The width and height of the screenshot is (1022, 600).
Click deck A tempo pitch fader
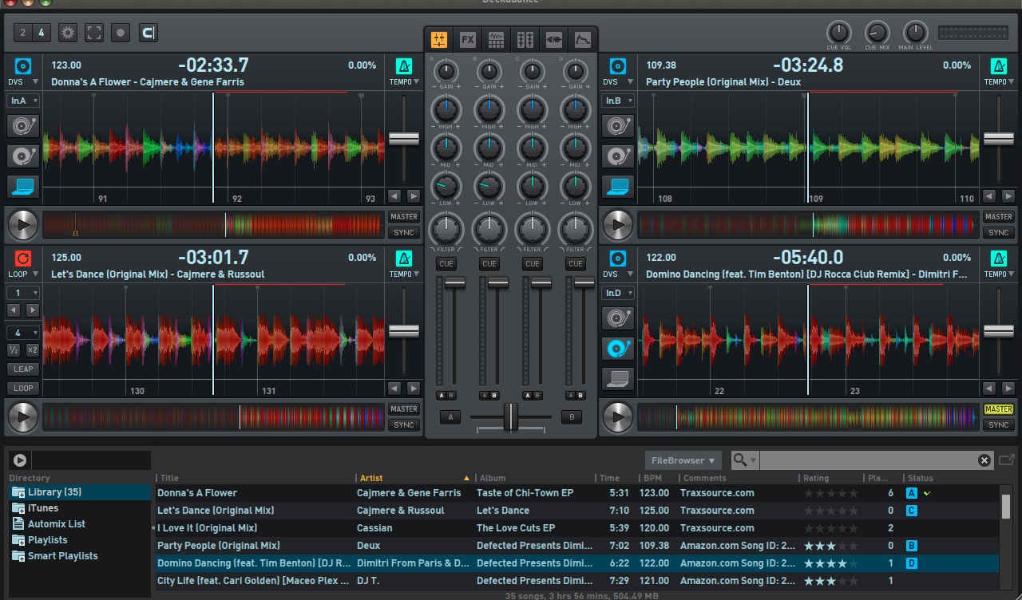(404, 139)
